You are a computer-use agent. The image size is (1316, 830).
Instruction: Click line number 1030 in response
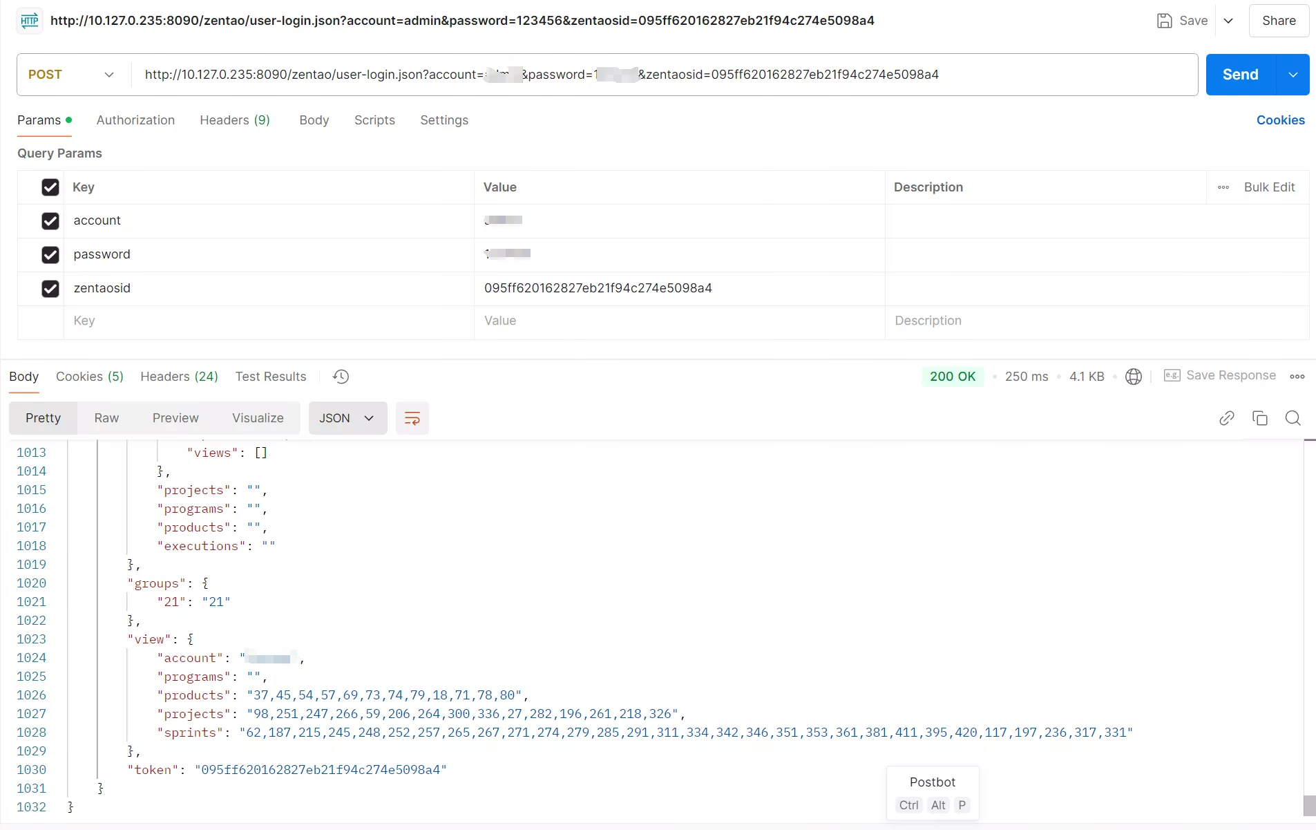(x=32, y=770)
